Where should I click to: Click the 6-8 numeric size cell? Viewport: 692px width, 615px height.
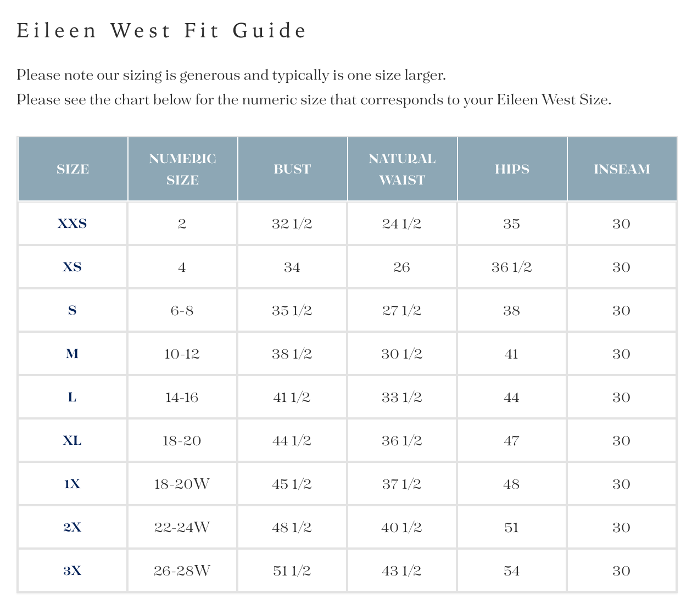[x=182, y=310]
